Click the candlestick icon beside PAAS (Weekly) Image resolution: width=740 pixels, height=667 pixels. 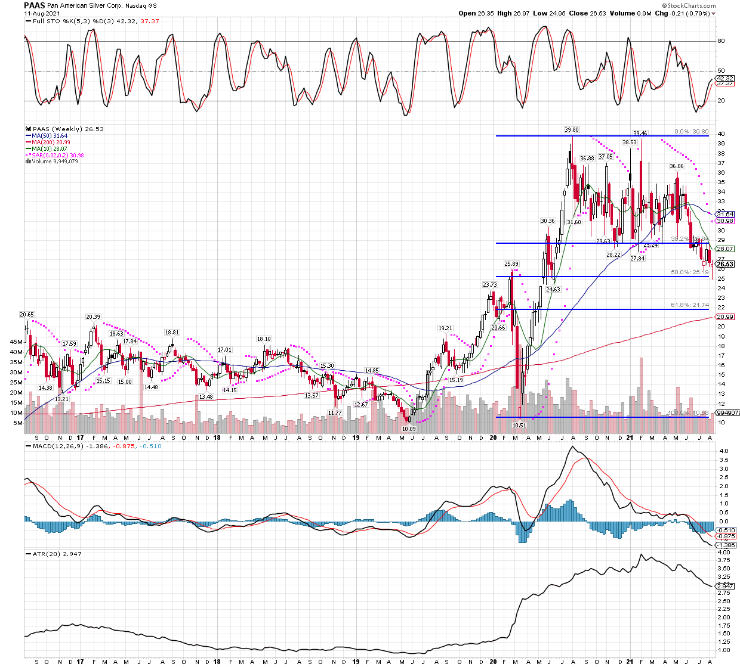point(28,129)
